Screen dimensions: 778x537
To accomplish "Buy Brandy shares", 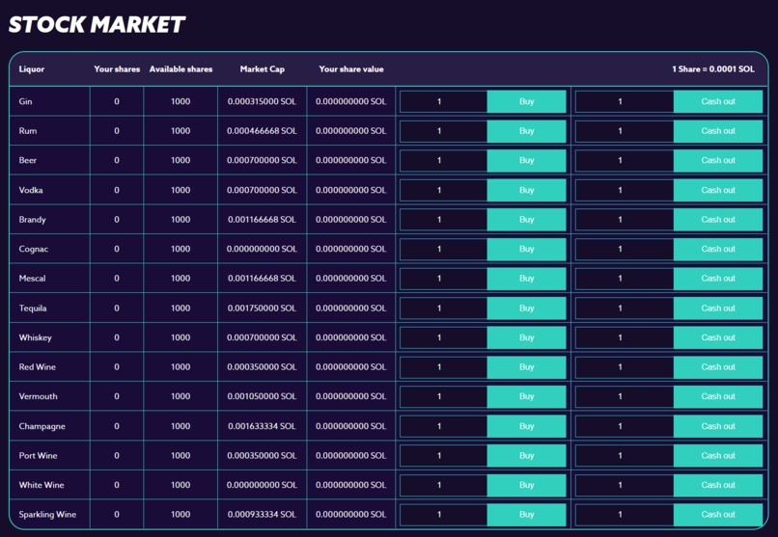I will [526, 220].
